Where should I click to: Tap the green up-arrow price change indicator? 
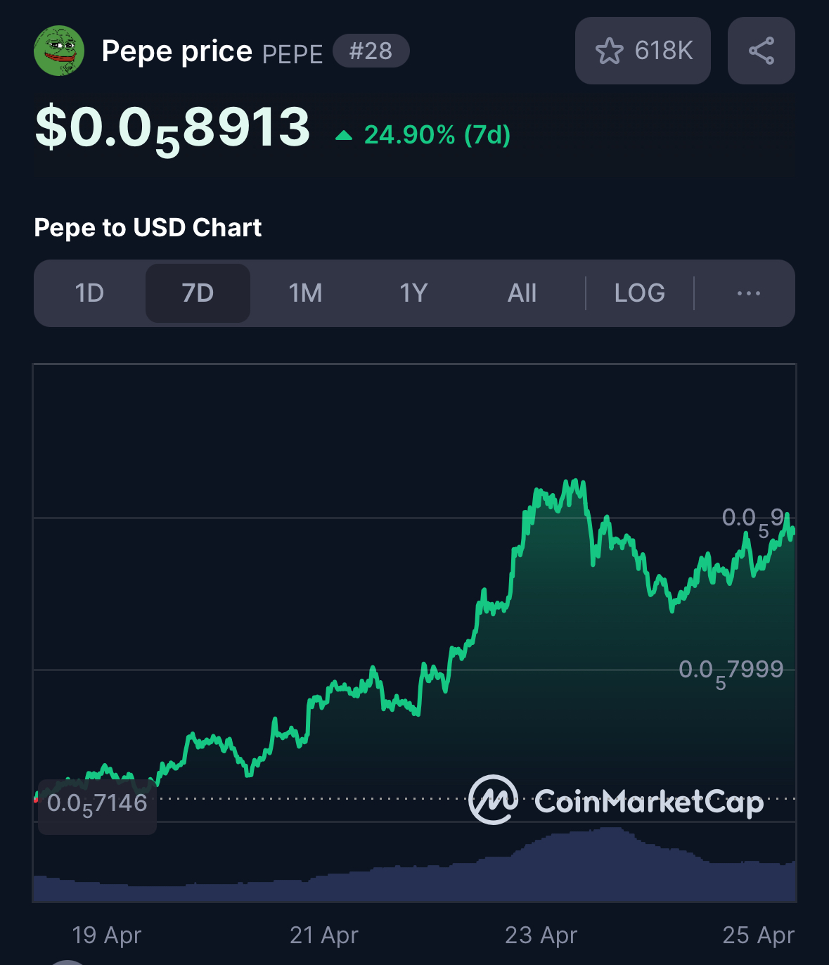[x=344, y=135]
